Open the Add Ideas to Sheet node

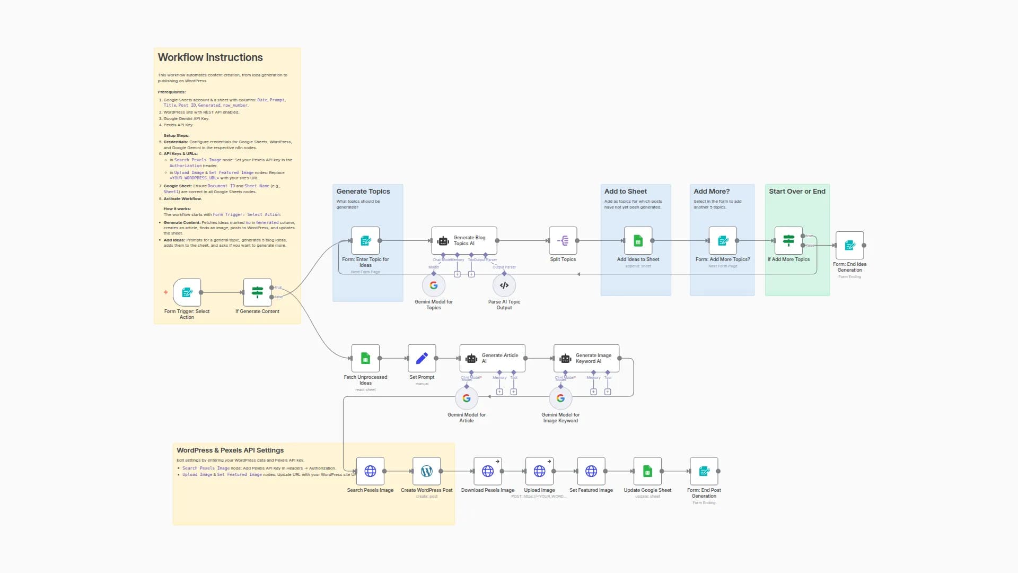(x=637, y=240)
